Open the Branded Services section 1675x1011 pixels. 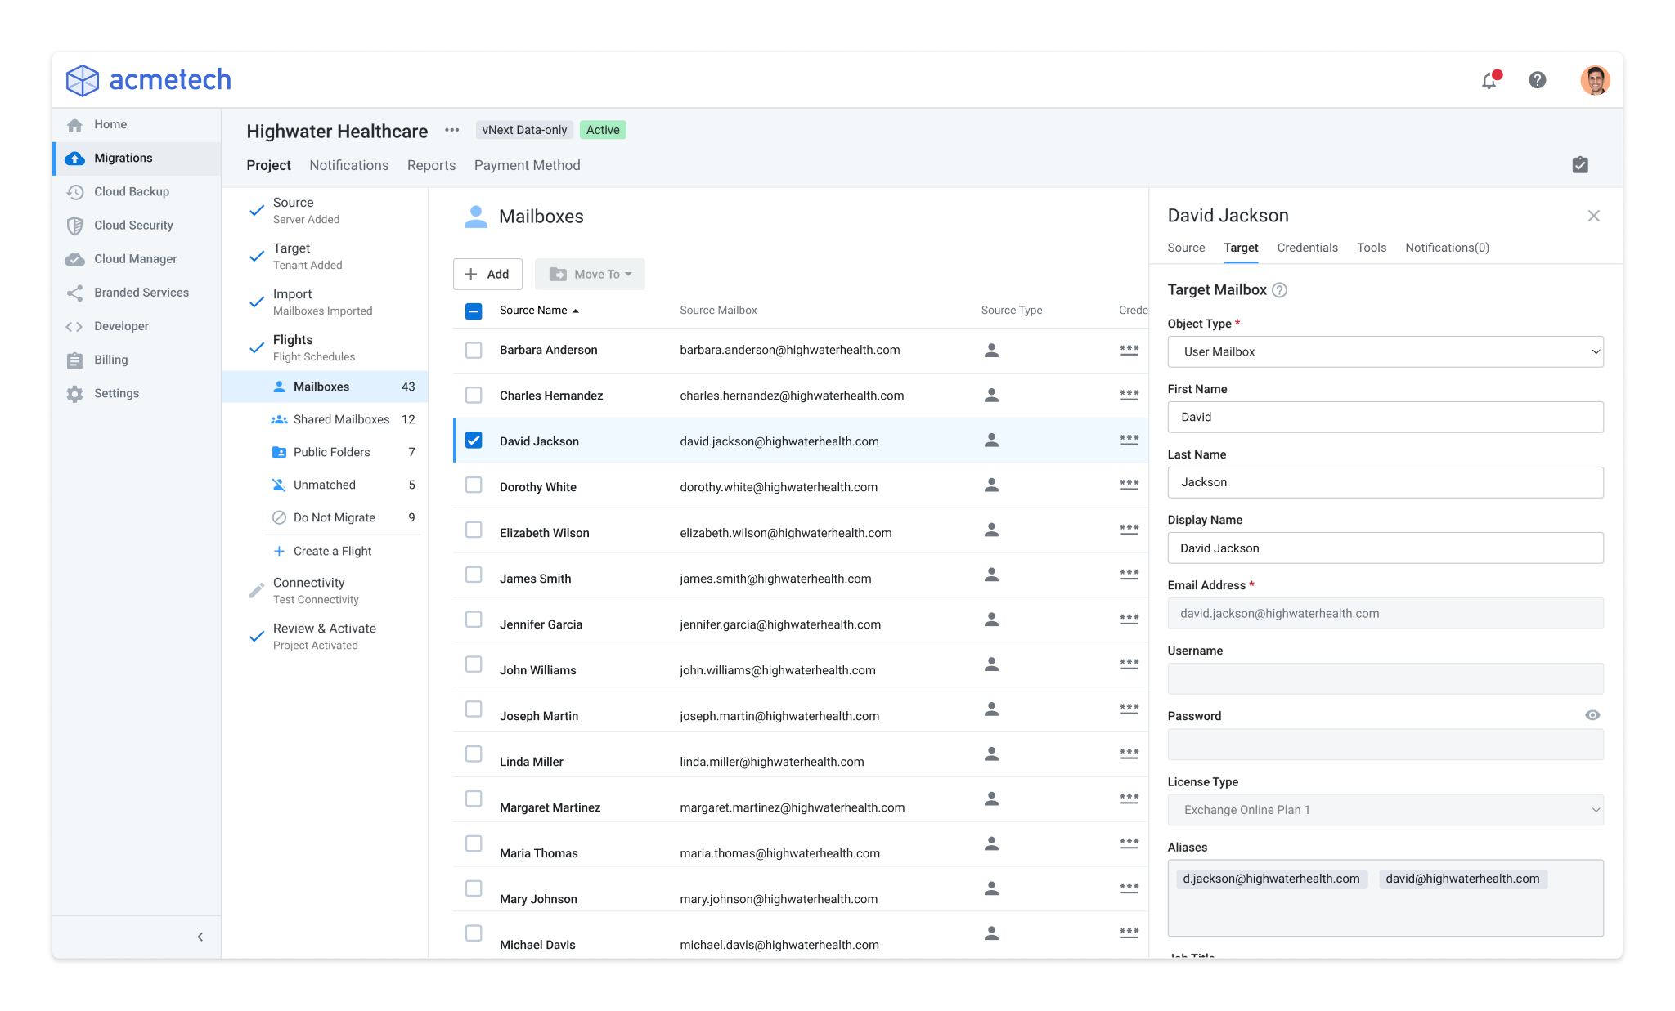click(141, 292)
